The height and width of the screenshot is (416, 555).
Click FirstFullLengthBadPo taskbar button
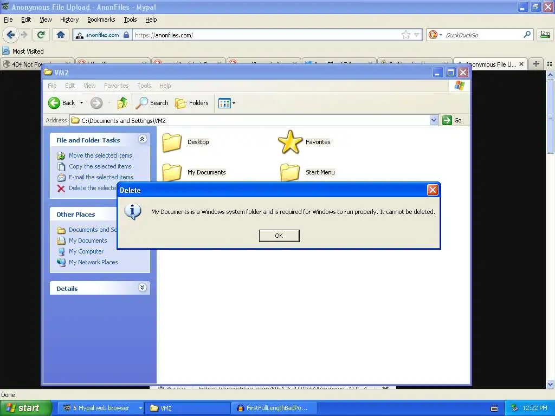pos(273,408)
